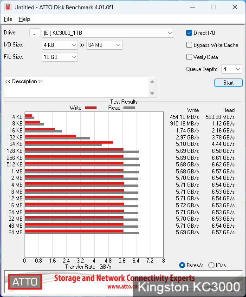
Task: Click inside the Description text box
Action: (x=77, y=87)
